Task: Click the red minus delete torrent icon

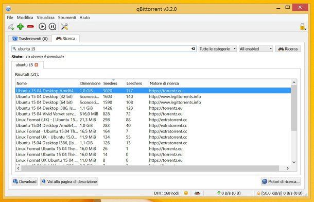Action: [30, 26]
